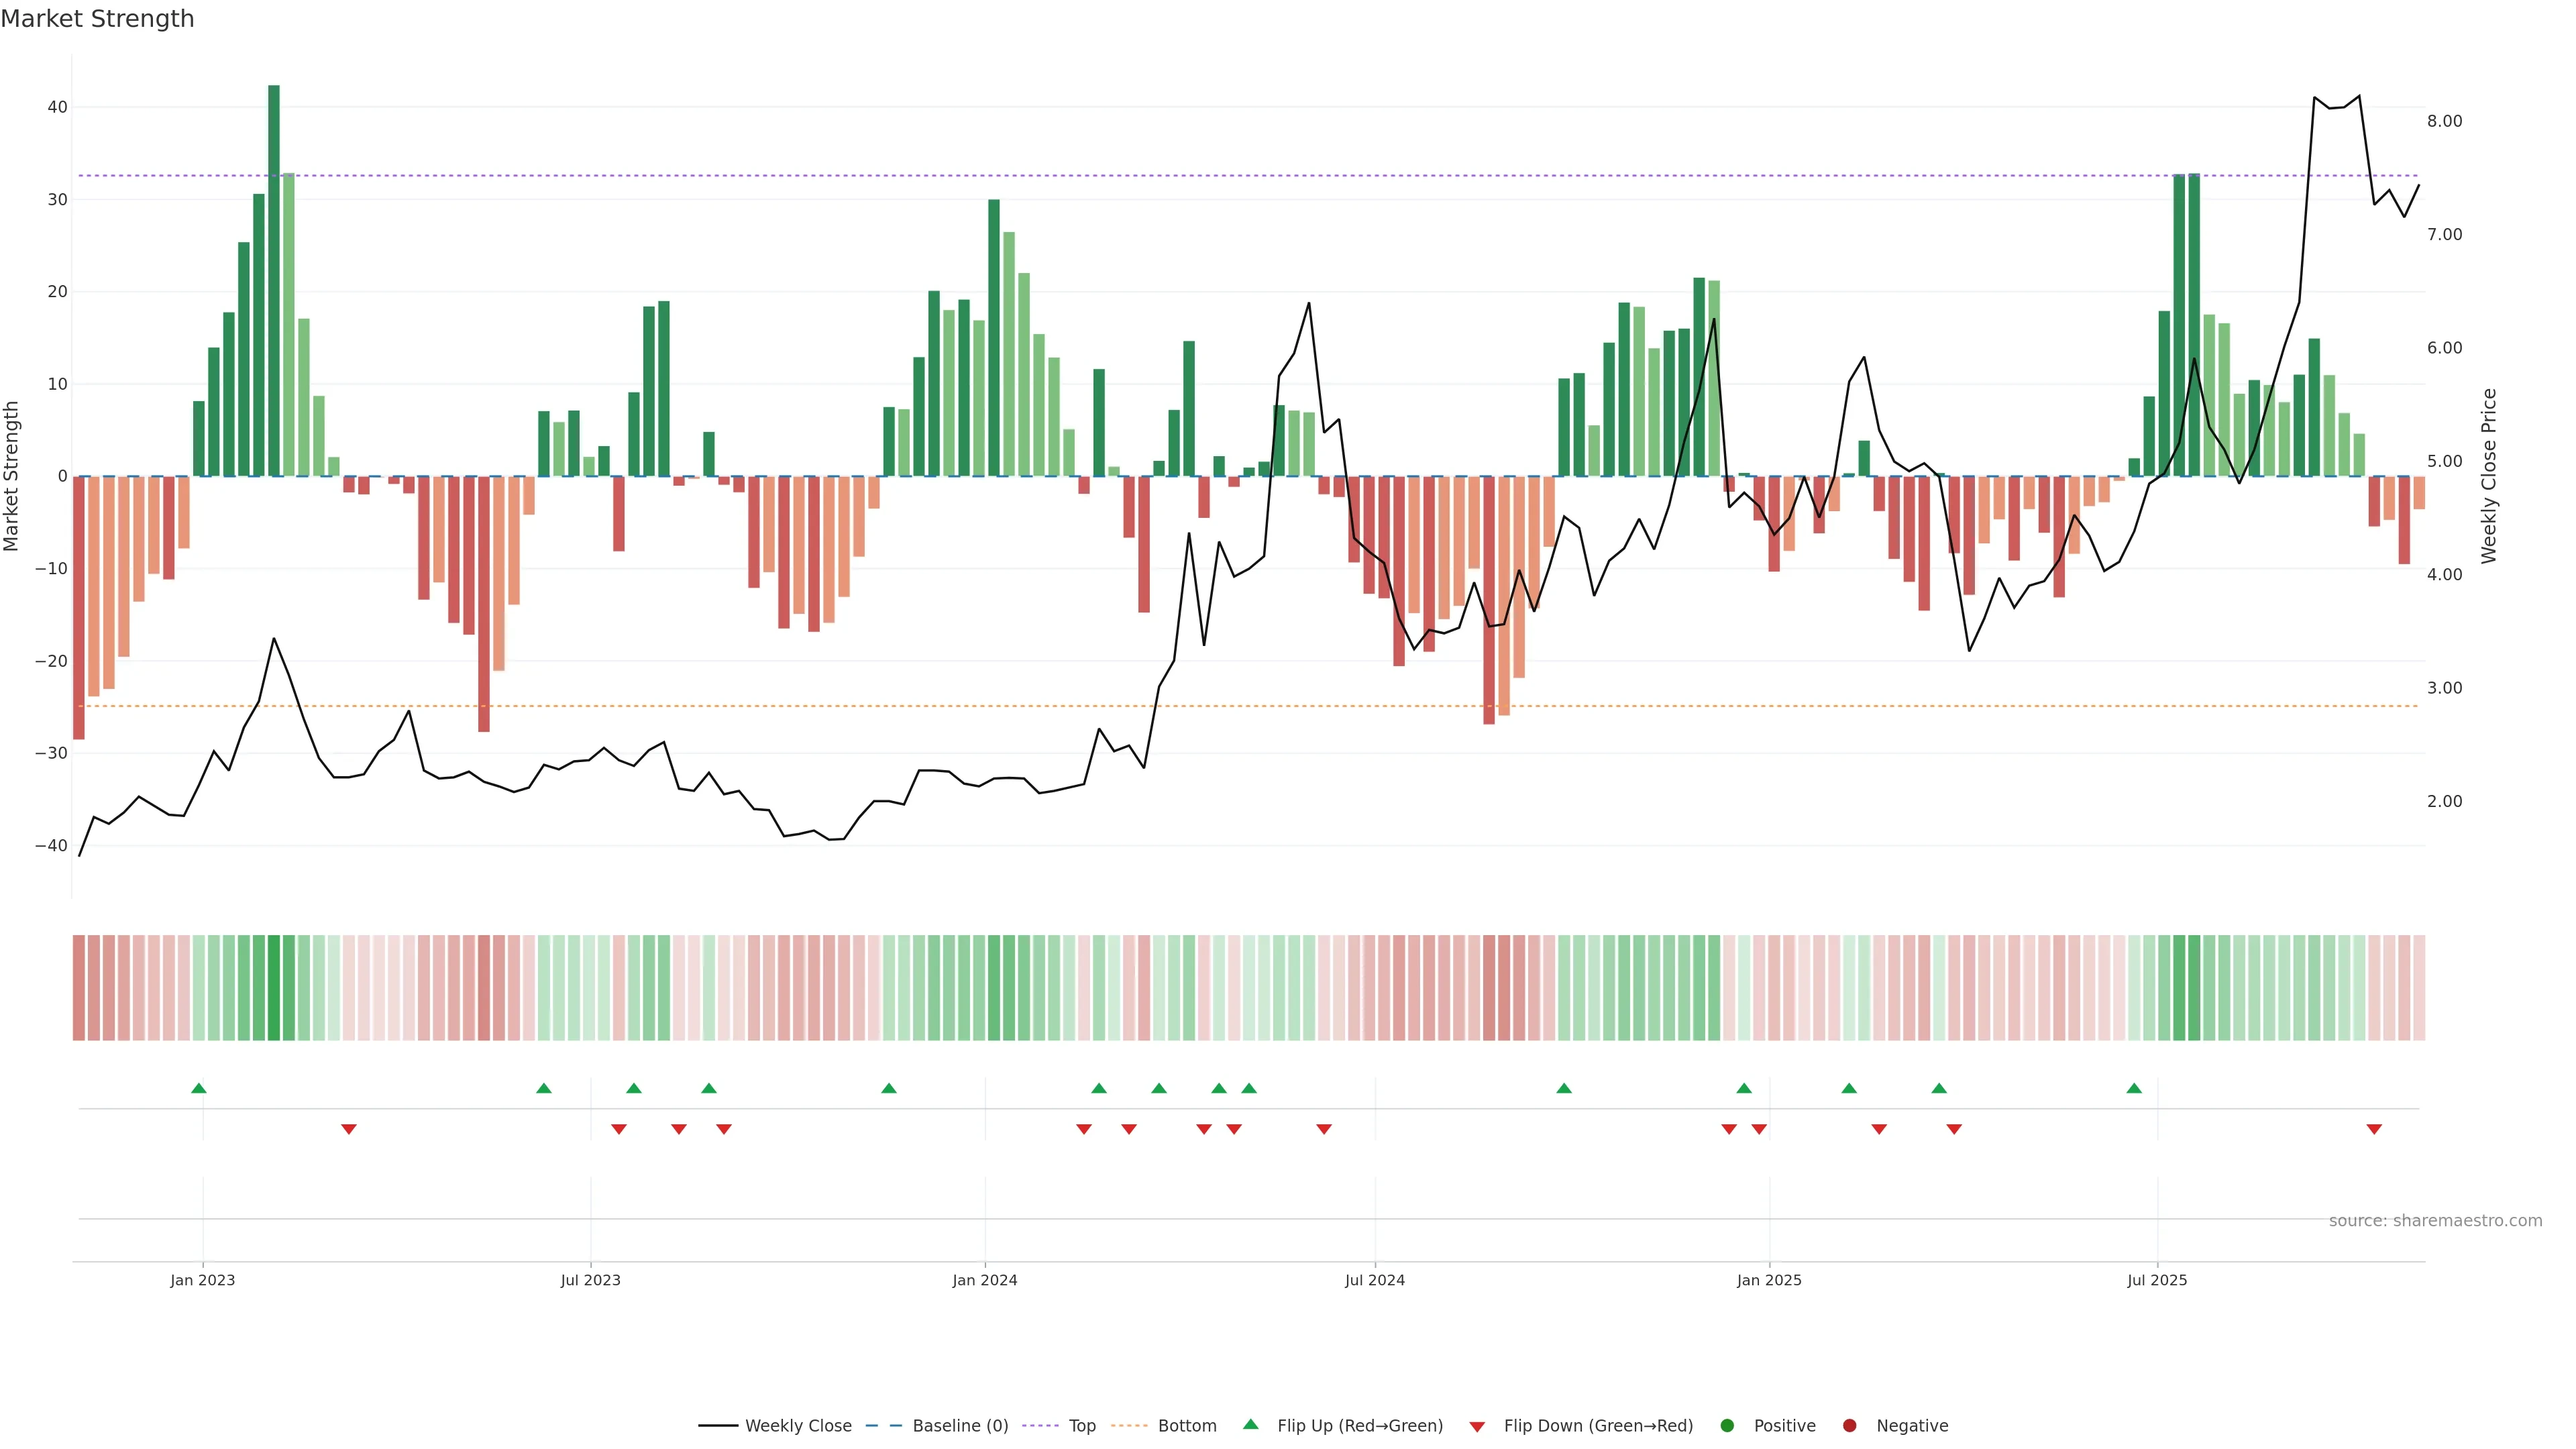
Task: Click the Weekly Close Price axis title
Action: coord(2489,476)
